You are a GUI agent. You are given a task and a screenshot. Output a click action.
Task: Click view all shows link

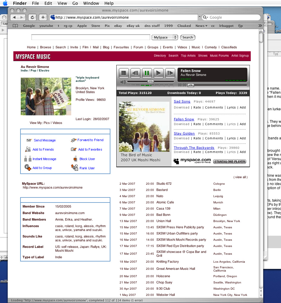[x=240, y=177]
